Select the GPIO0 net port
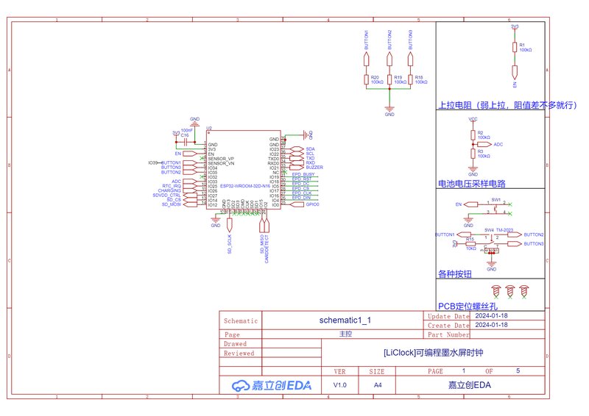 pyautogui.click(x=297, y=204)
